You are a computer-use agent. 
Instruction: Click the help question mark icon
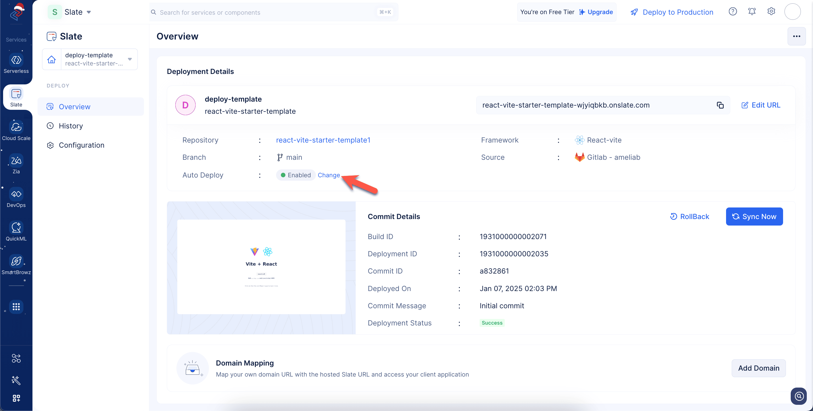(x=733, y=12)
